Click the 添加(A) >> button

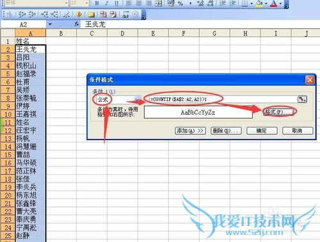[x=190, y=131]
